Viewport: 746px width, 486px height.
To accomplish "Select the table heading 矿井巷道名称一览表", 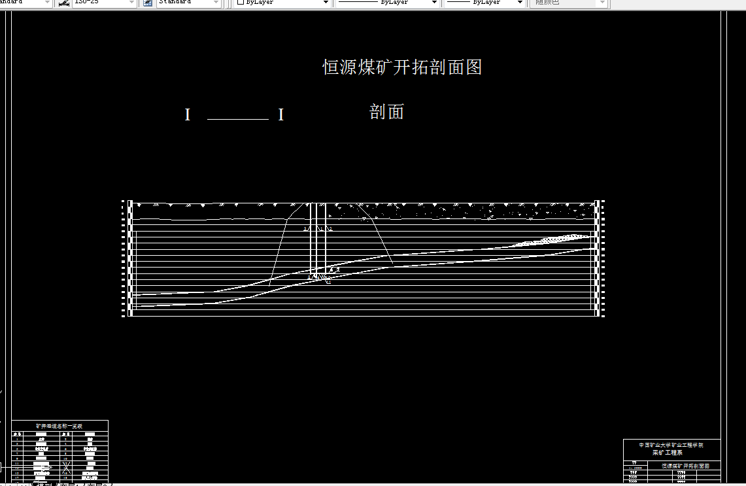I will tap(59, 426).
